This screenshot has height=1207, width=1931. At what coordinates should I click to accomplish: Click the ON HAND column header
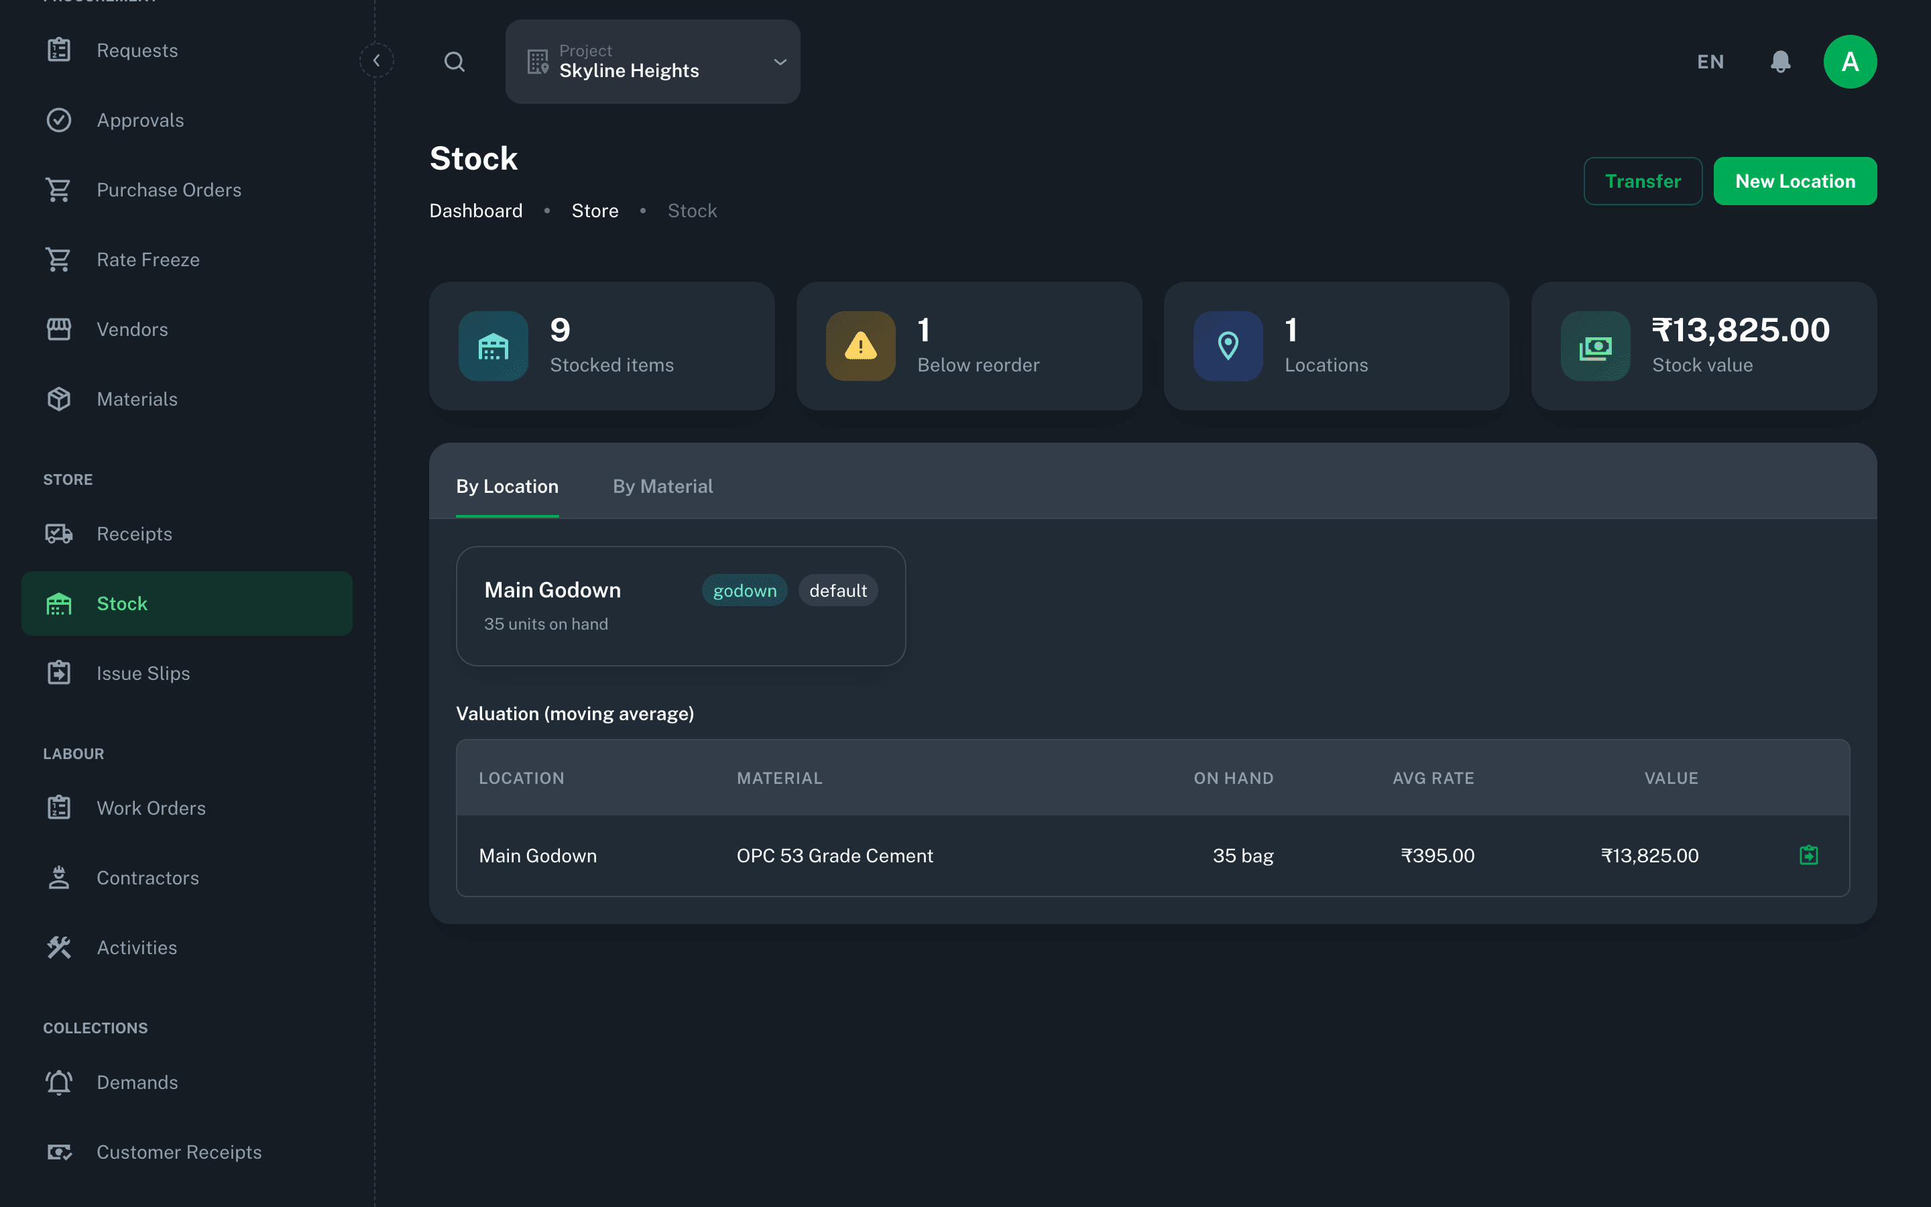coord(1233,779)
